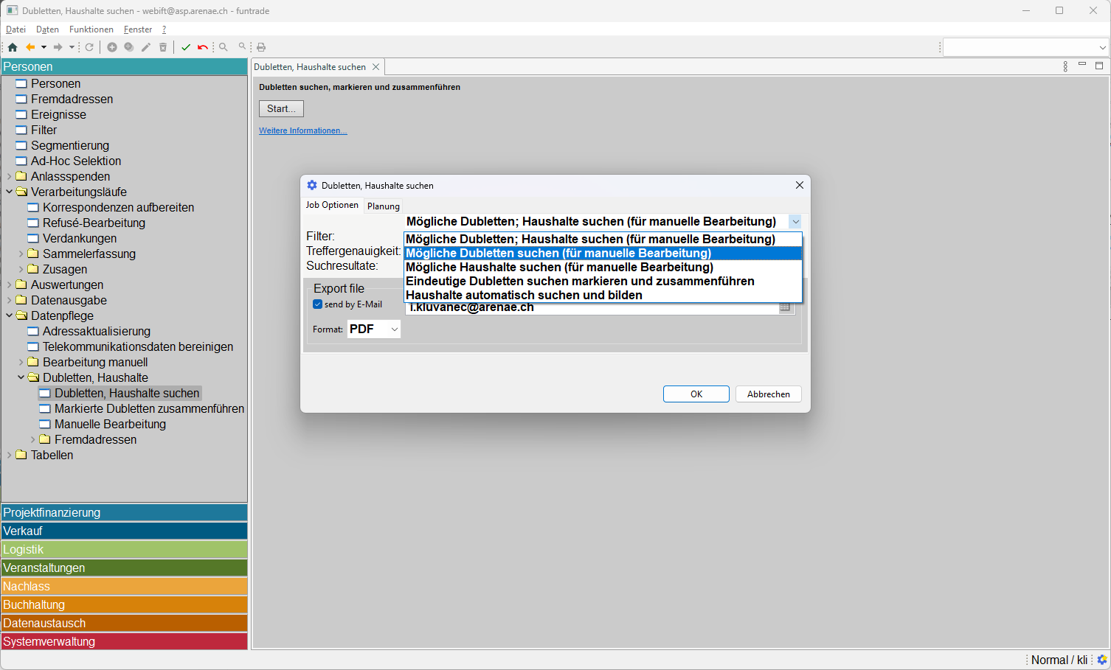
Task: Choose 'Eindeutige Dubletten suchen markieren und zusammenführen'
Action: tap(580, 281)
